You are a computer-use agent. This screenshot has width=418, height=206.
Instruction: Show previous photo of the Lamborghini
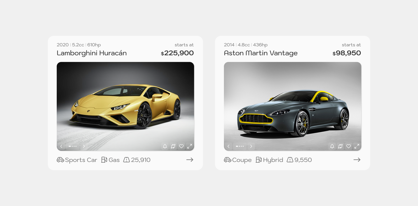(61, 146)
